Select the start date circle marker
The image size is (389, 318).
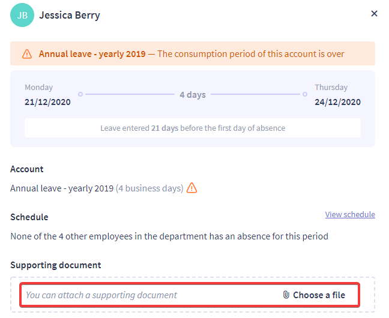click(x=80, y=94)
